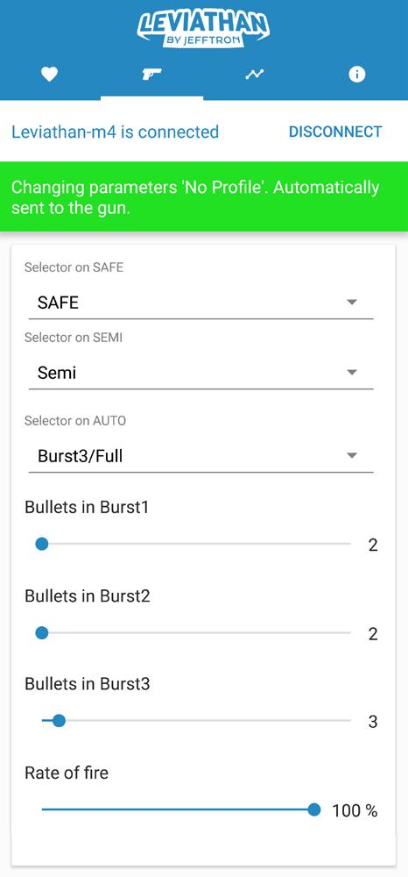Click the Rate of fire 100 % value
The height and width of the screenshot is (877, 408).
coord(355,810)
